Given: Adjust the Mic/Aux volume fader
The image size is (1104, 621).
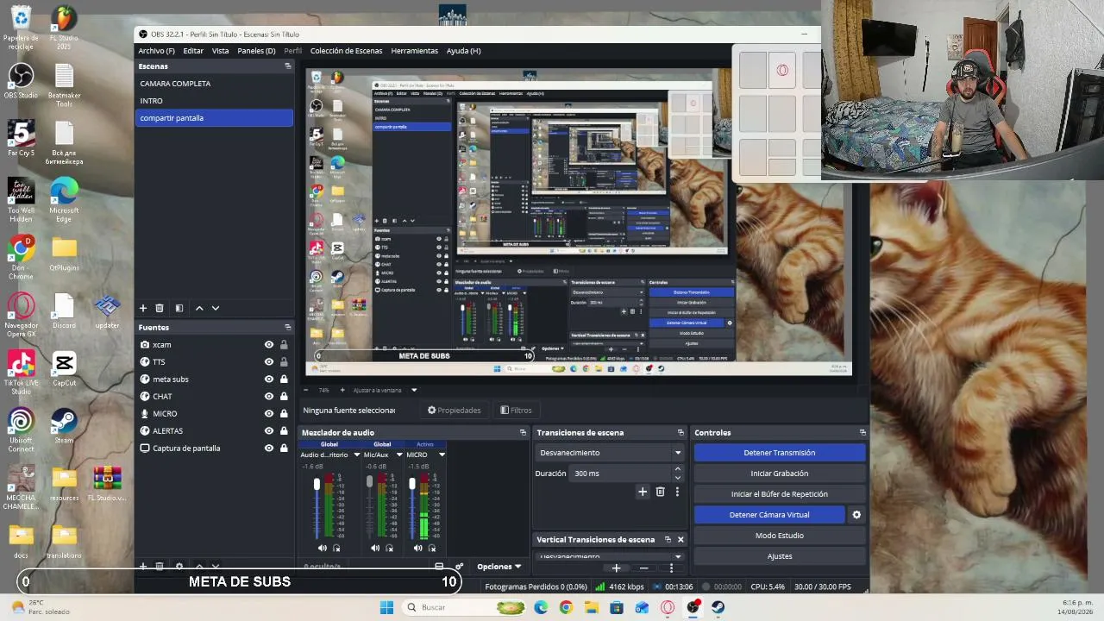Looking at the screenshot, I should point(370,481).
